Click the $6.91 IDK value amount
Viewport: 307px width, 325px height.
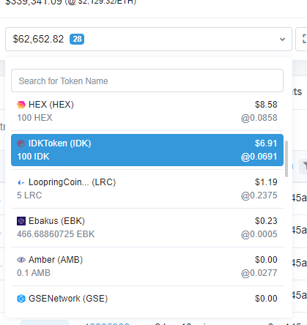pos(266,143)
